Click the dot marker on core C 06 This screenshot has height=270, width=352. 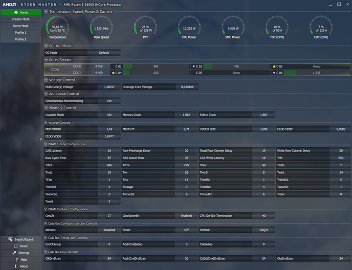274,73
